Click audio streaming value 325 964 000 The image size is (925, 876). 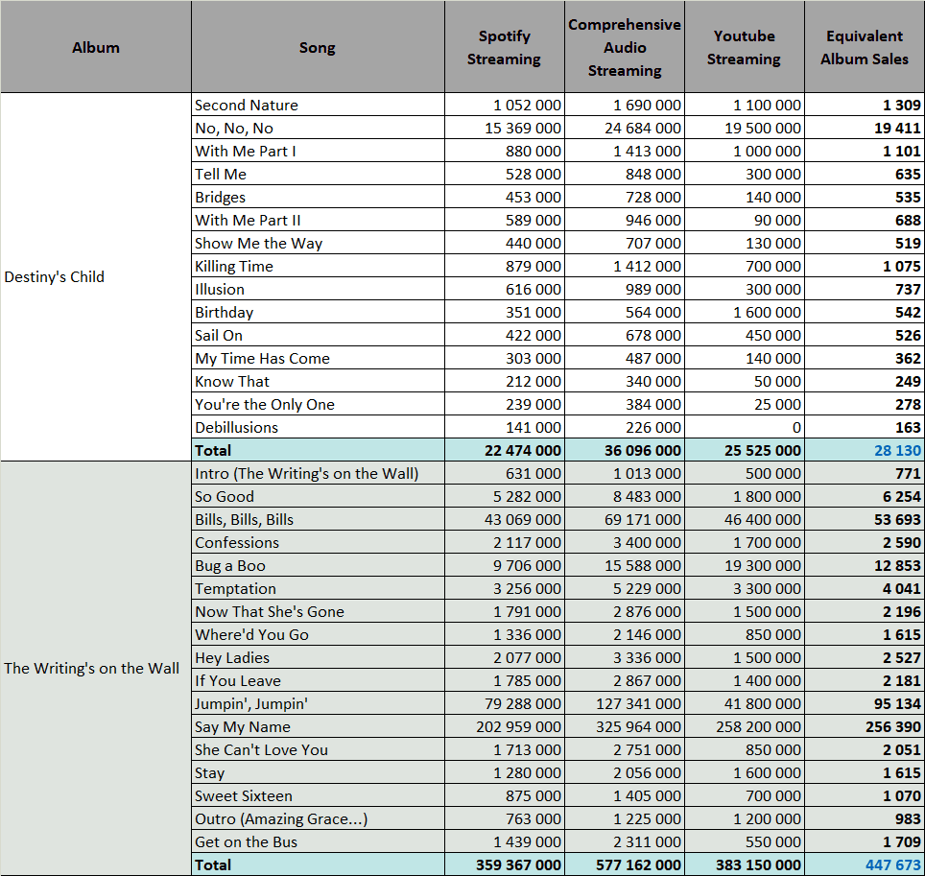(x=624, y=725)
